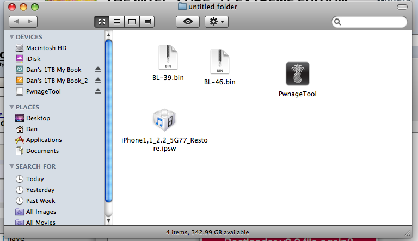
Task: Open the Applications folder icon
Action: point(20,140)
